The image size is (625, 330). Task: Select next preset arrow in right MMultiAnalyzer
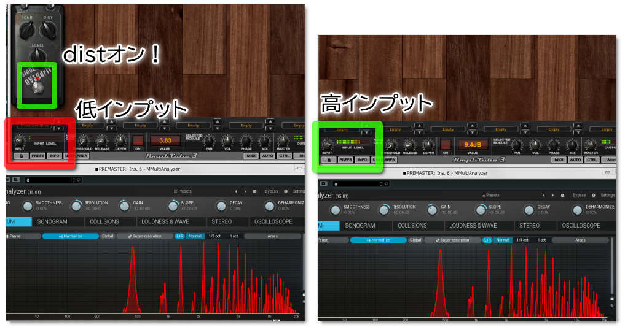coord(553,196)
